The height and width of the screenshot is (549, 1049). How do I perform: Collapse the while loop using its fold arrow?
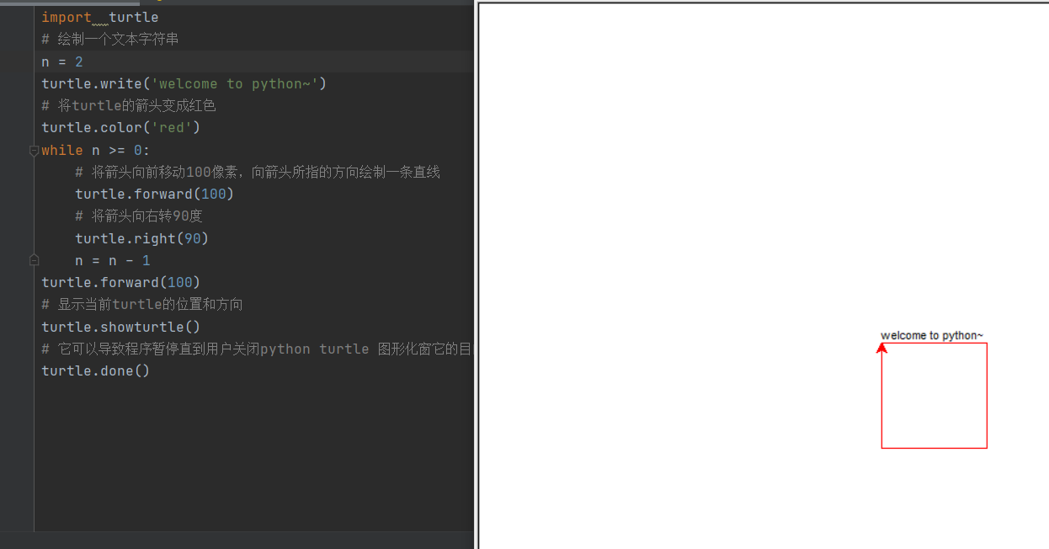tap(34, 150)
